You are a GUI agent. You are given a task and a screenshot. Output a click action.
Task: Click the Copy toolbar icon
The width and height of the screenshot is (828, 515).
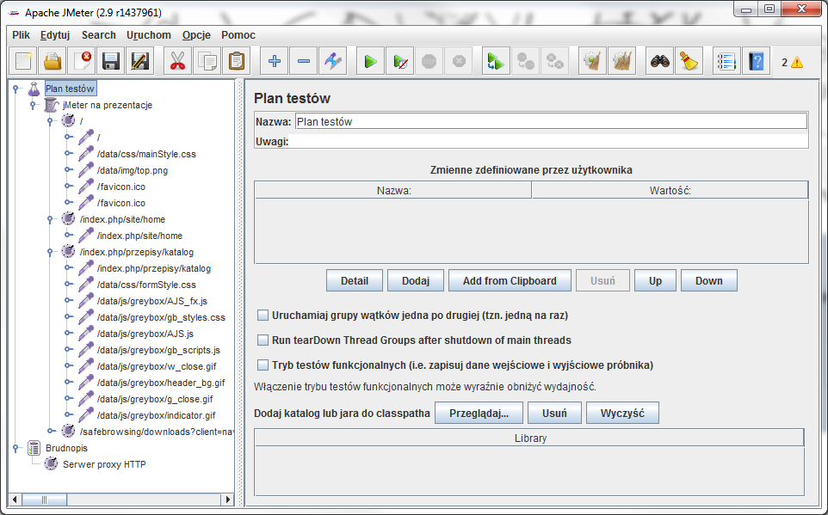pyautogui.click(x=207, y=61)
